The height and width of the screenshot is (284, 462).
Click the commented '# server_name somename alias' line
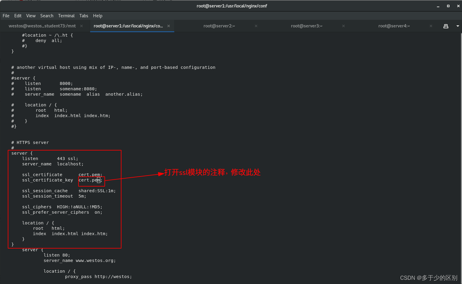point(77,94)
